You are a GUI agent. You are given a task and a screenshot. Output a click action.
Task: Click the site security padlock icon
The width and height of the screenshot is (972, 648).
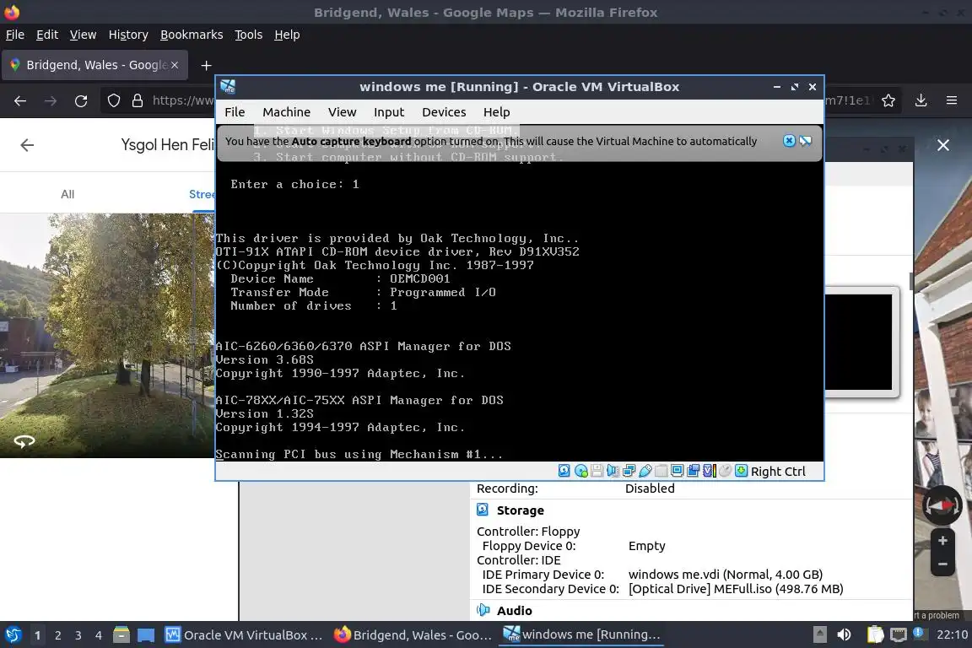pos(138,100)
